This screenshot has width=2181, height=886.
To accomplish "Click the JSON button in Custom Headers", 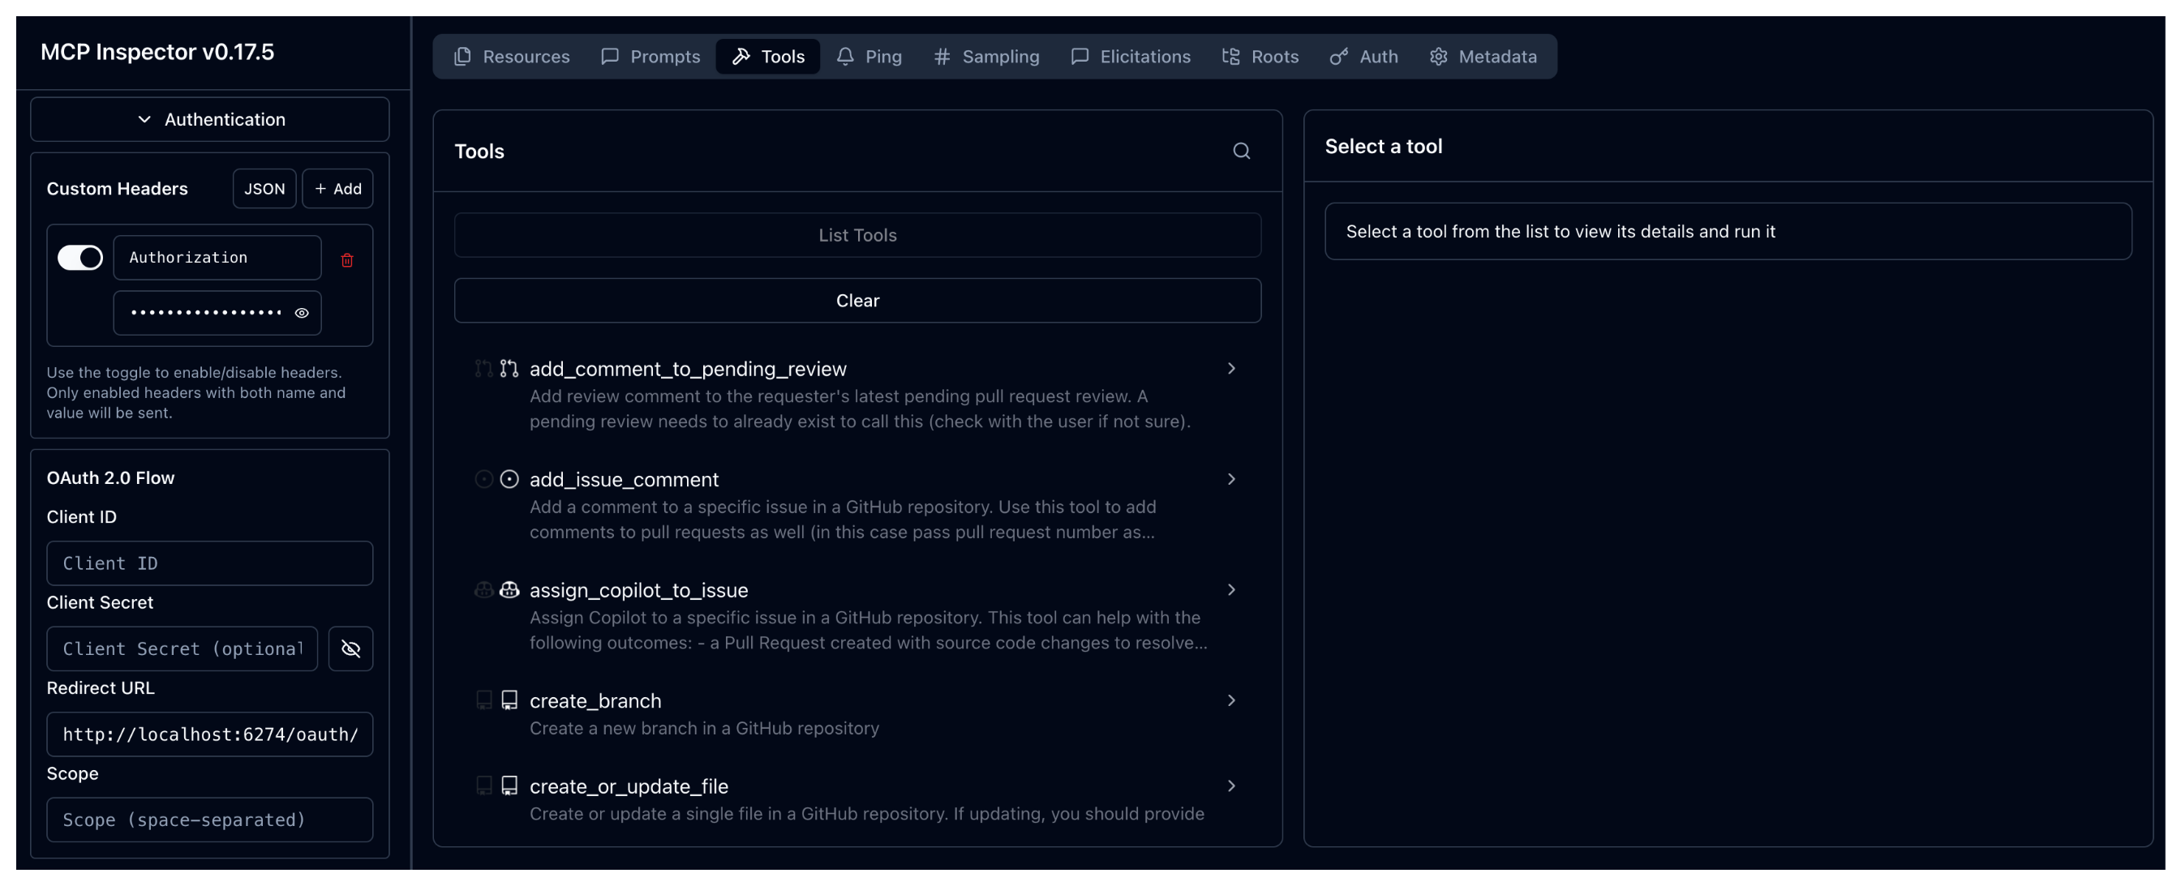I will pos(264,189).
